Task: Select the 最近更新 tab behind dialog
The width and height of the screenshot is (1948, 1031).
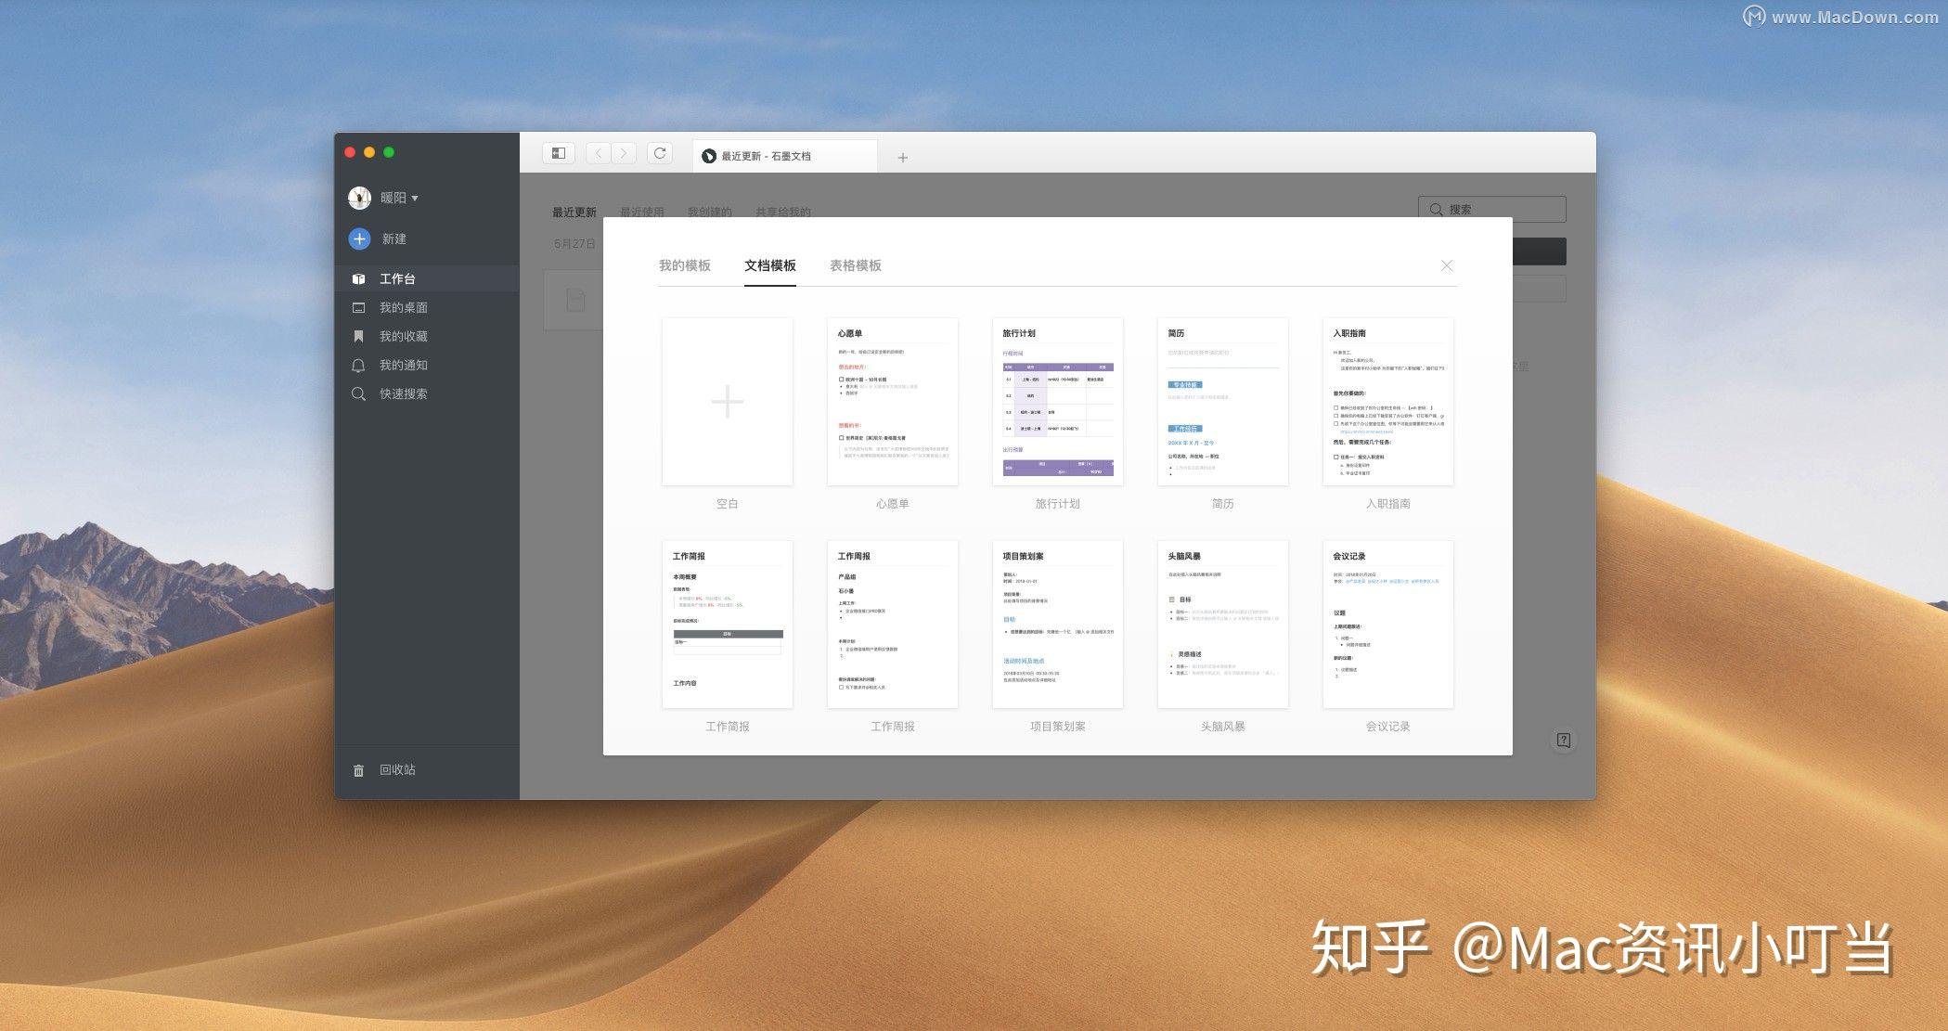Action: click(x=574, y=213)
